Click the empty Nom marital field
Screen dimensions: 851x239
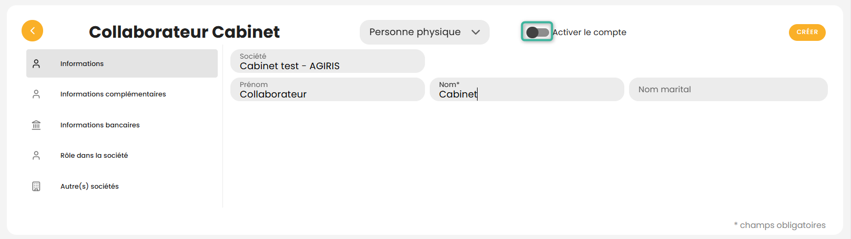[728, 90]
